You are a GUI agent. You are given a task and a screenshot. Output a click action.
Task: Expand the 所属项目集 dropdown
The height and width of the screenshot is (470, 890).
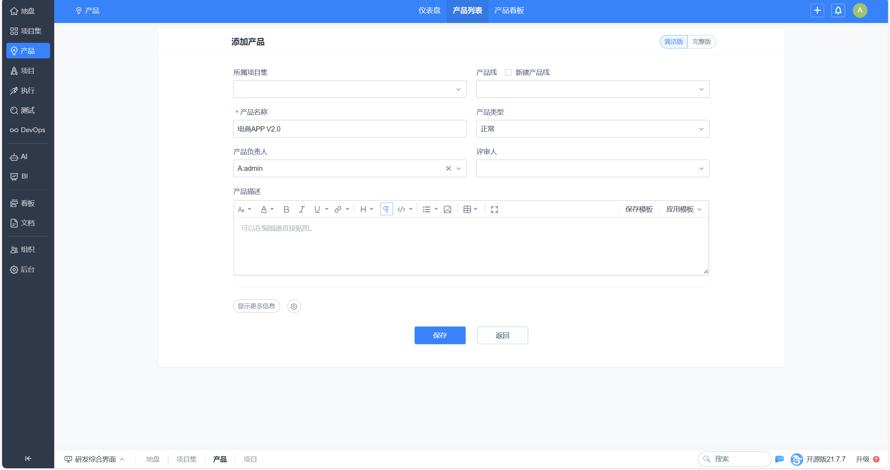349,89
